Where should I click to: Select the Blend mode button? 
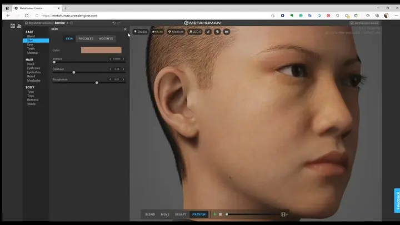coord(150,214)
